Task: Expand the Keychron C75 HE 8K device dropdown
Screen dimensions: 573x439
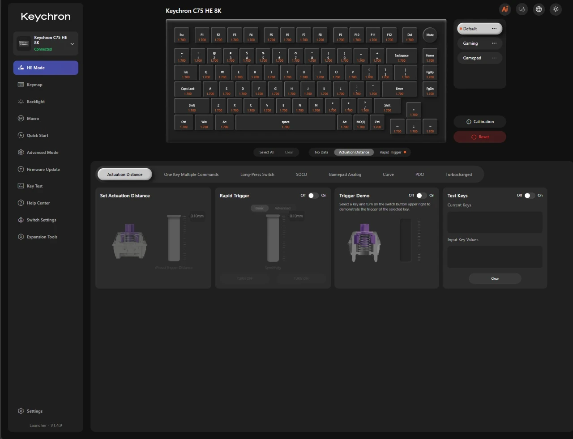Action: (46, 43)
